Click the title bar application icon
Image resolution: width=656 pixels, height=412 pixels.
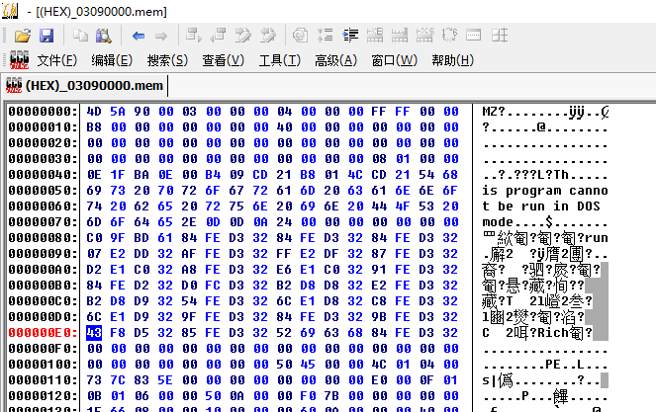10,11
